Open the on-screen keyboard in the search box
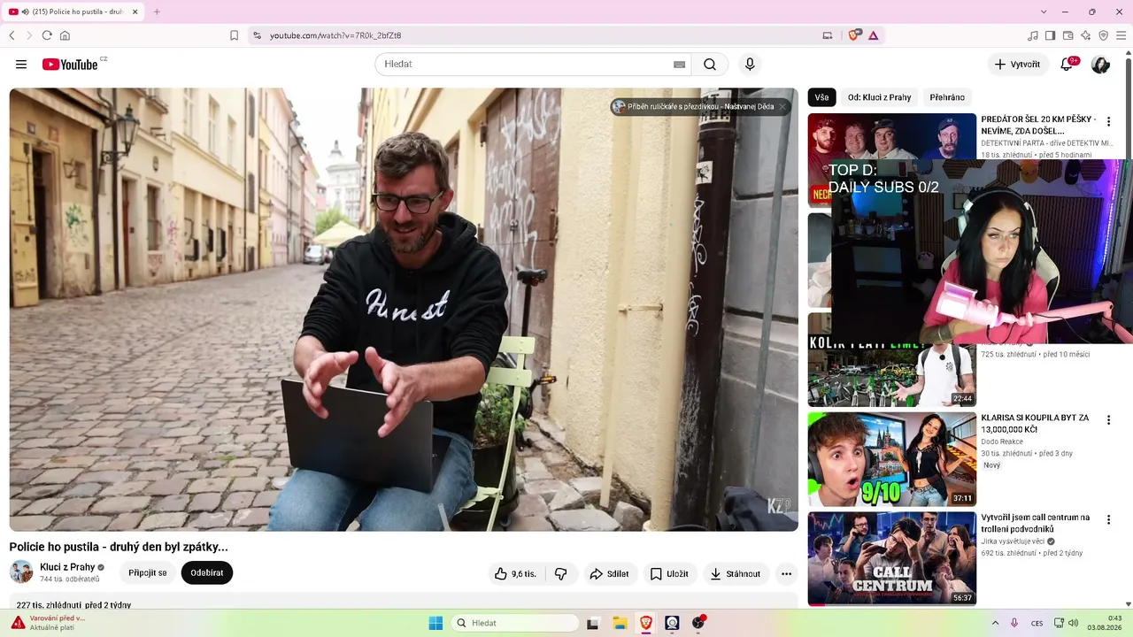Image resolution: width=1133 pixels, height=637 pixels. (x=679, y=65)
